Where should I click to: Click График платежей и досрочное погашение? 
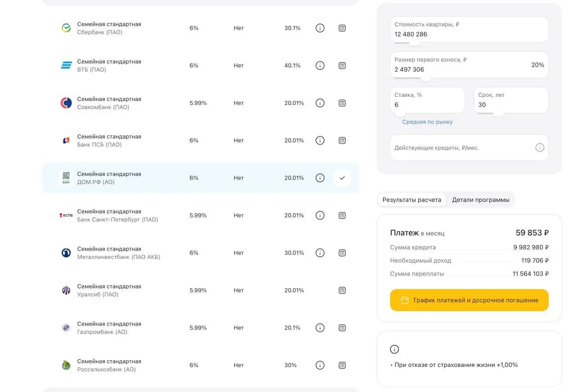click(x=469, y=300)
